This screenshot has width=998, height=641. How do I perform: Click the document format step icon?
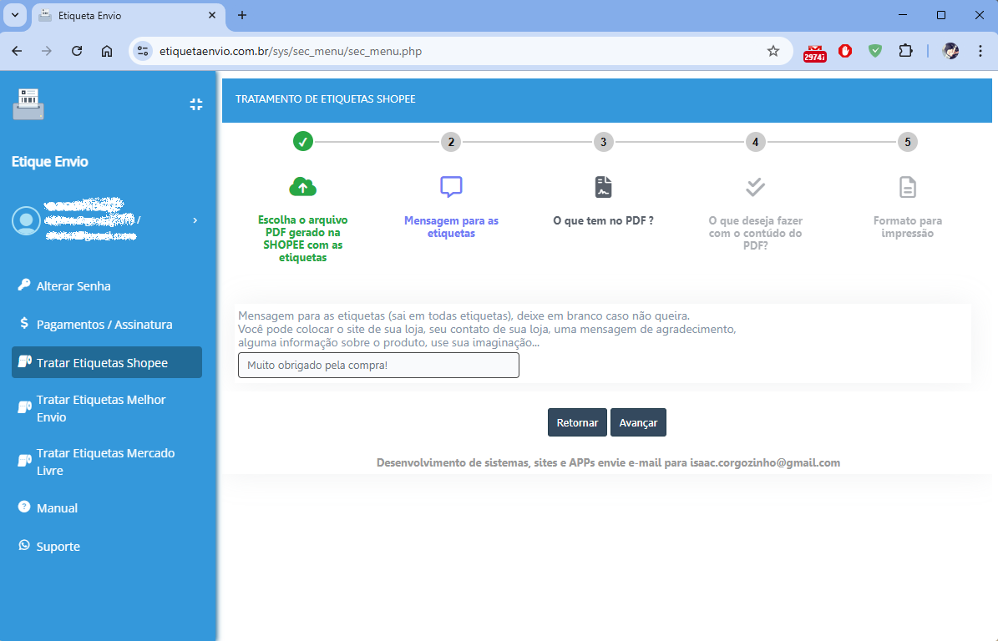[907, 187]
